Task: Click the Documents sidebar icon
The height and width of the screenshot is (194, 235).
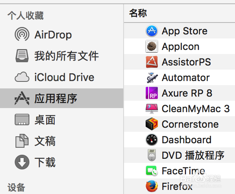Action: point(22,141)
